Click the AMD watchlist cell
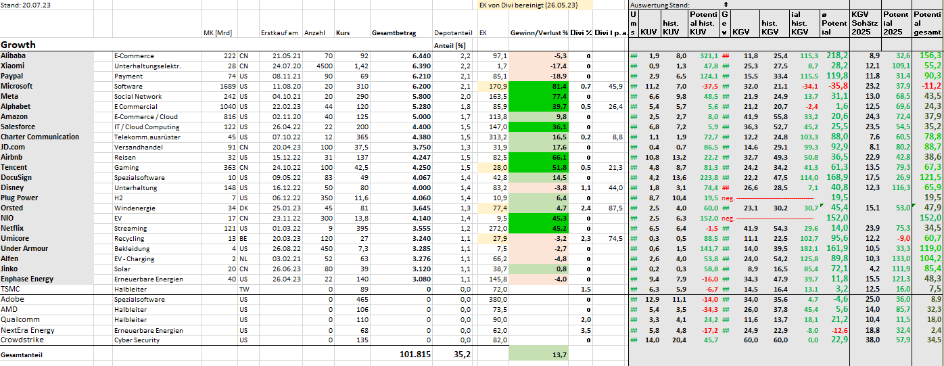Image resolution: width=944 pixels, height=366 pixels. [47, 309]
